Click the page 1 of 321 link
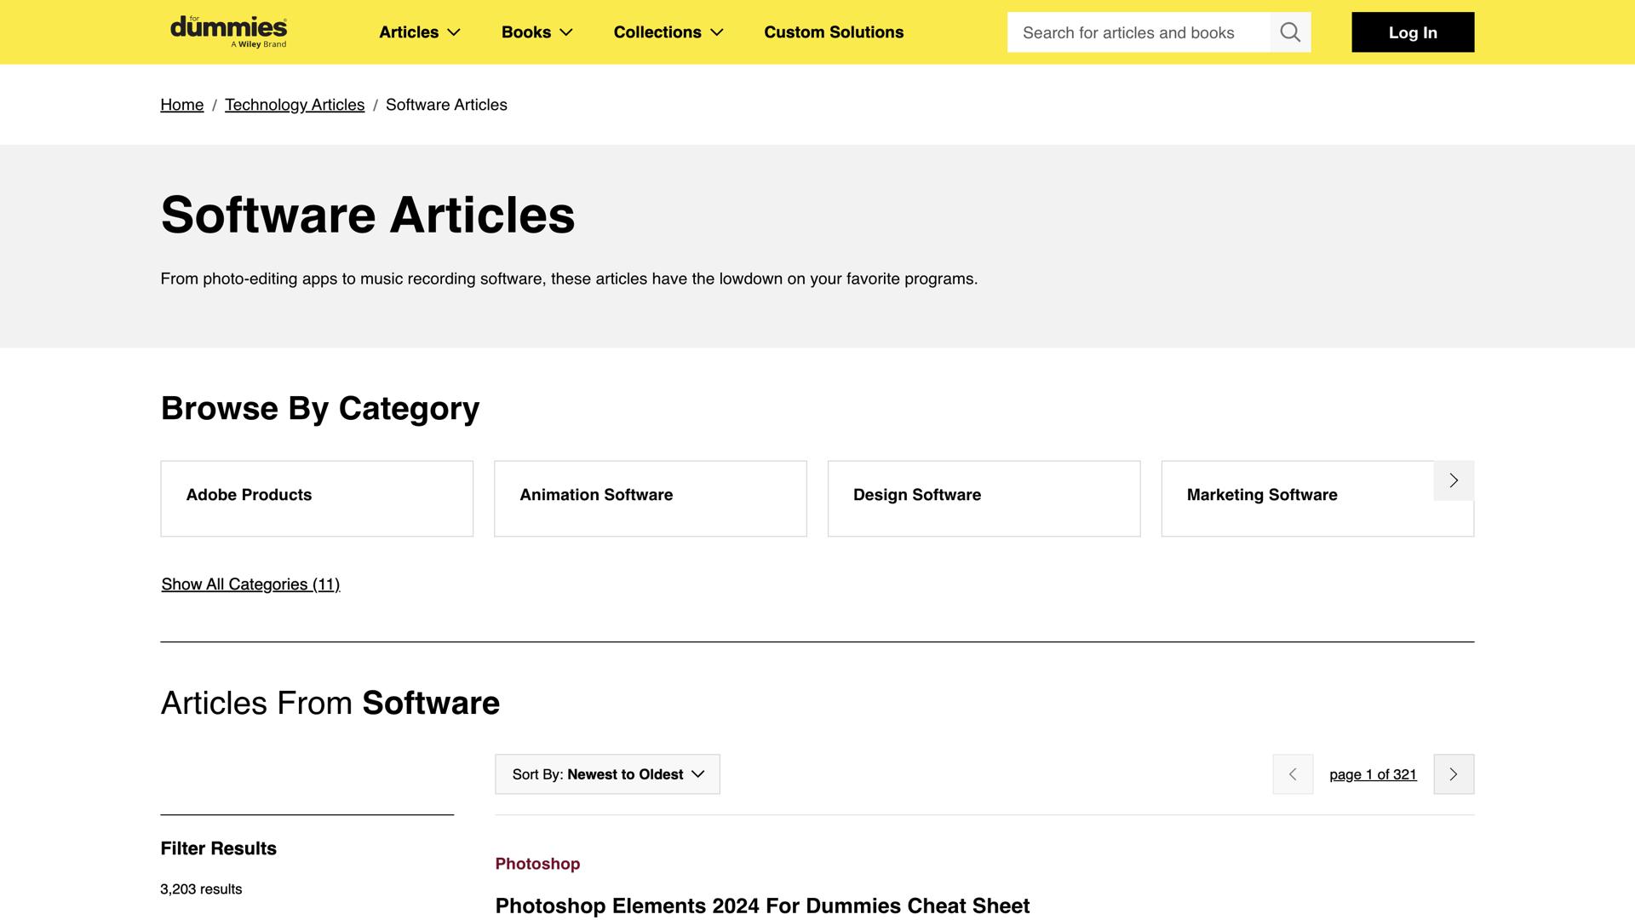The image size is (1635, 920). (x=1373, y=774)
